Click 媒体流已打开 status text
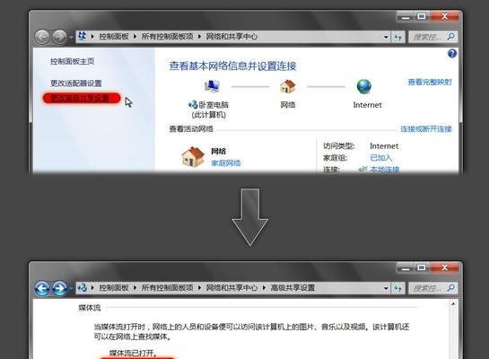Image resolution: width=489 pixels, height=359 pixels. (133, 353)
